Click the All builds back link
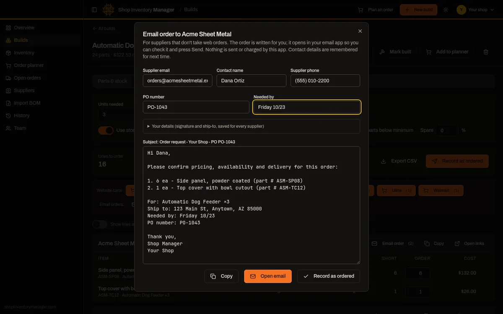Screen dimensions: 503x314 104,28
